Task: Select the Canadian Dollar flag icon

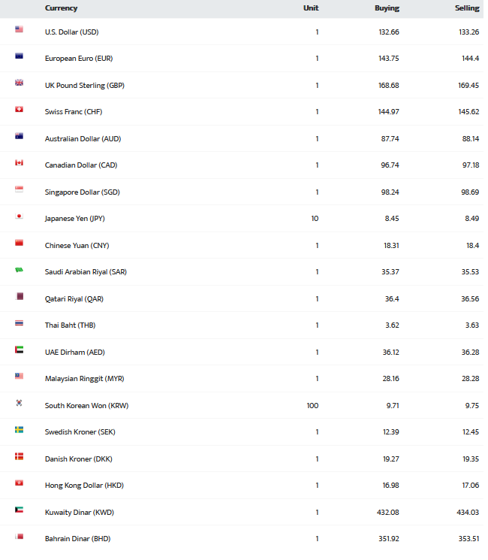Action: coord(20,162)
